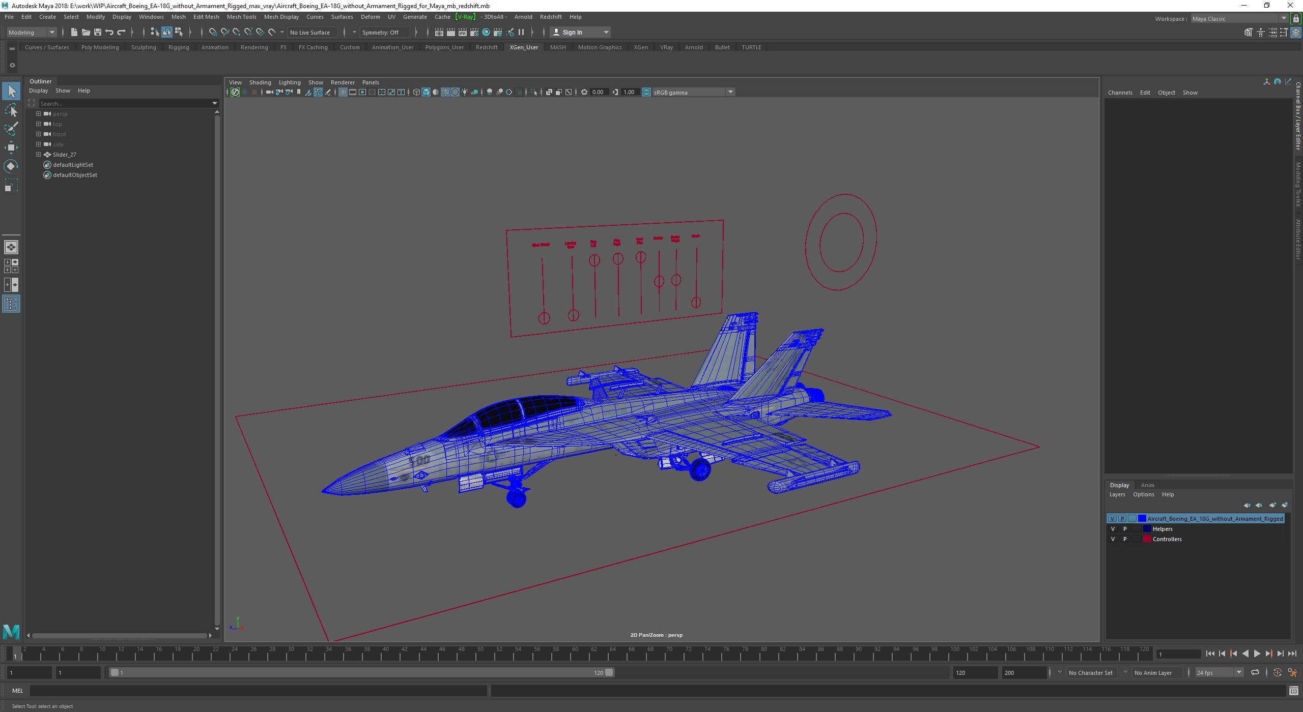Open the XGen_User custom tab

(523, 46)
